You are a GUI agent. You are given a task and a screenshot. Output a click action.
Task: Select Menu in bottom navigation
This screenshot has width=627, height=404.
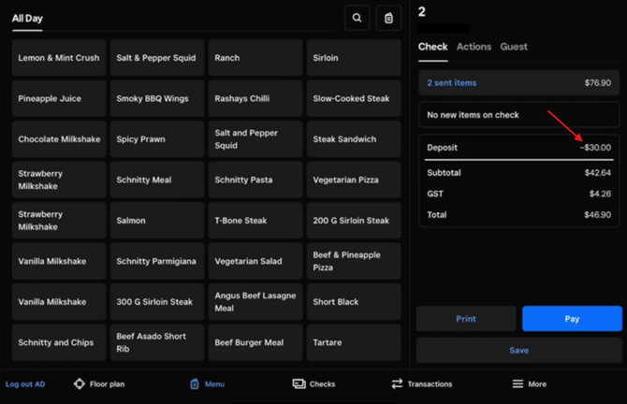[207, 383]
